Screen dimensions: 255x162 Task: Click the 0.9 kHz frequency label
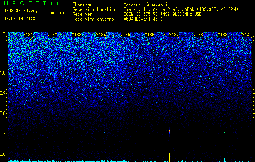pos(3,93)
